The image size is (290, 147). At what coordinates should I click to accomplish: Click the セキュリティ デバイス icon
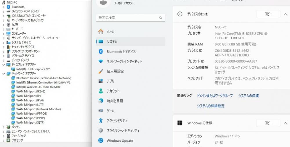tap(8, 47)
